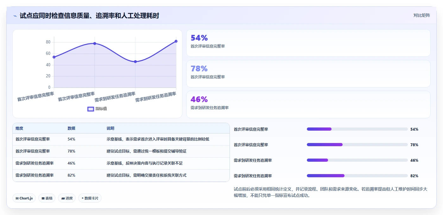Click the 82% value beside the last progress bar
Image resolution: width=443 pixels, height=215 pixels.
click(x=414, y=176)
